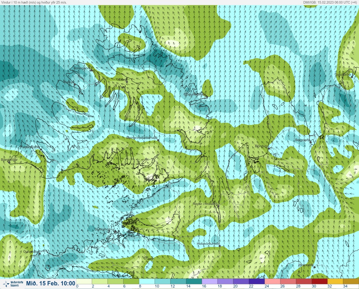Screen dimensions: 359x289
Task: Click the Holtavörðuheiði station label
Action: coord(208,244)
